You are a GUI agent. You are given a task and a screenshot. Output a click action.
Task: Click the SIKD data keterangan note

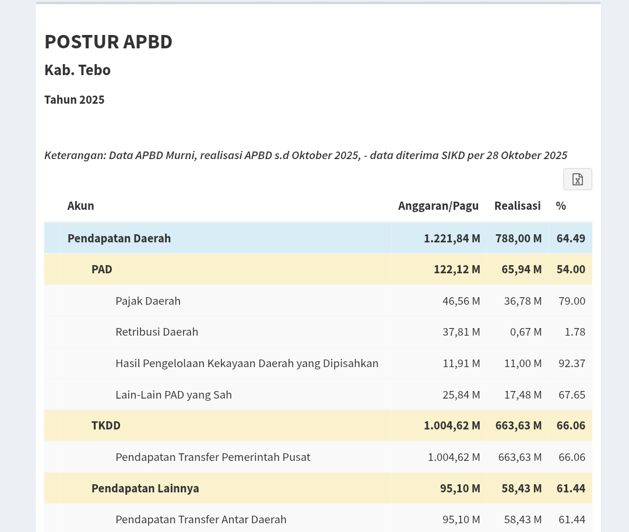tap(305, 154)
